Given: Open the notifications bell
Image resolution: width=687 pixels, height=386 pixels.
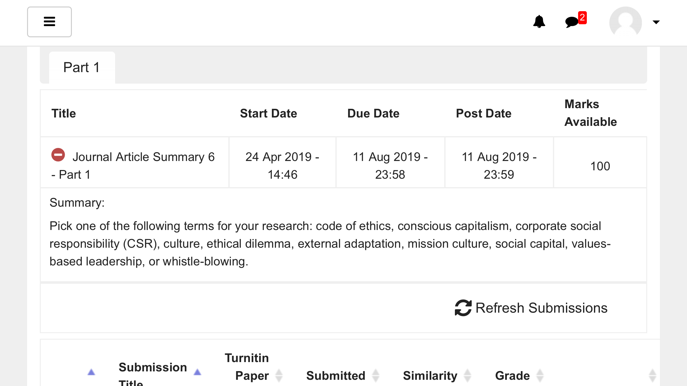Looking at the screenshot, I should pos(539,22).
